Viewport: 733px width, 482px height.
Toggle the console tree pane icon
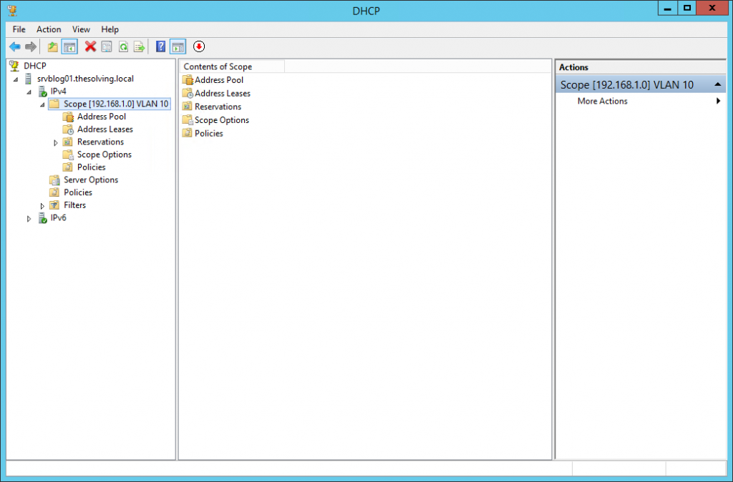point(69,46)
